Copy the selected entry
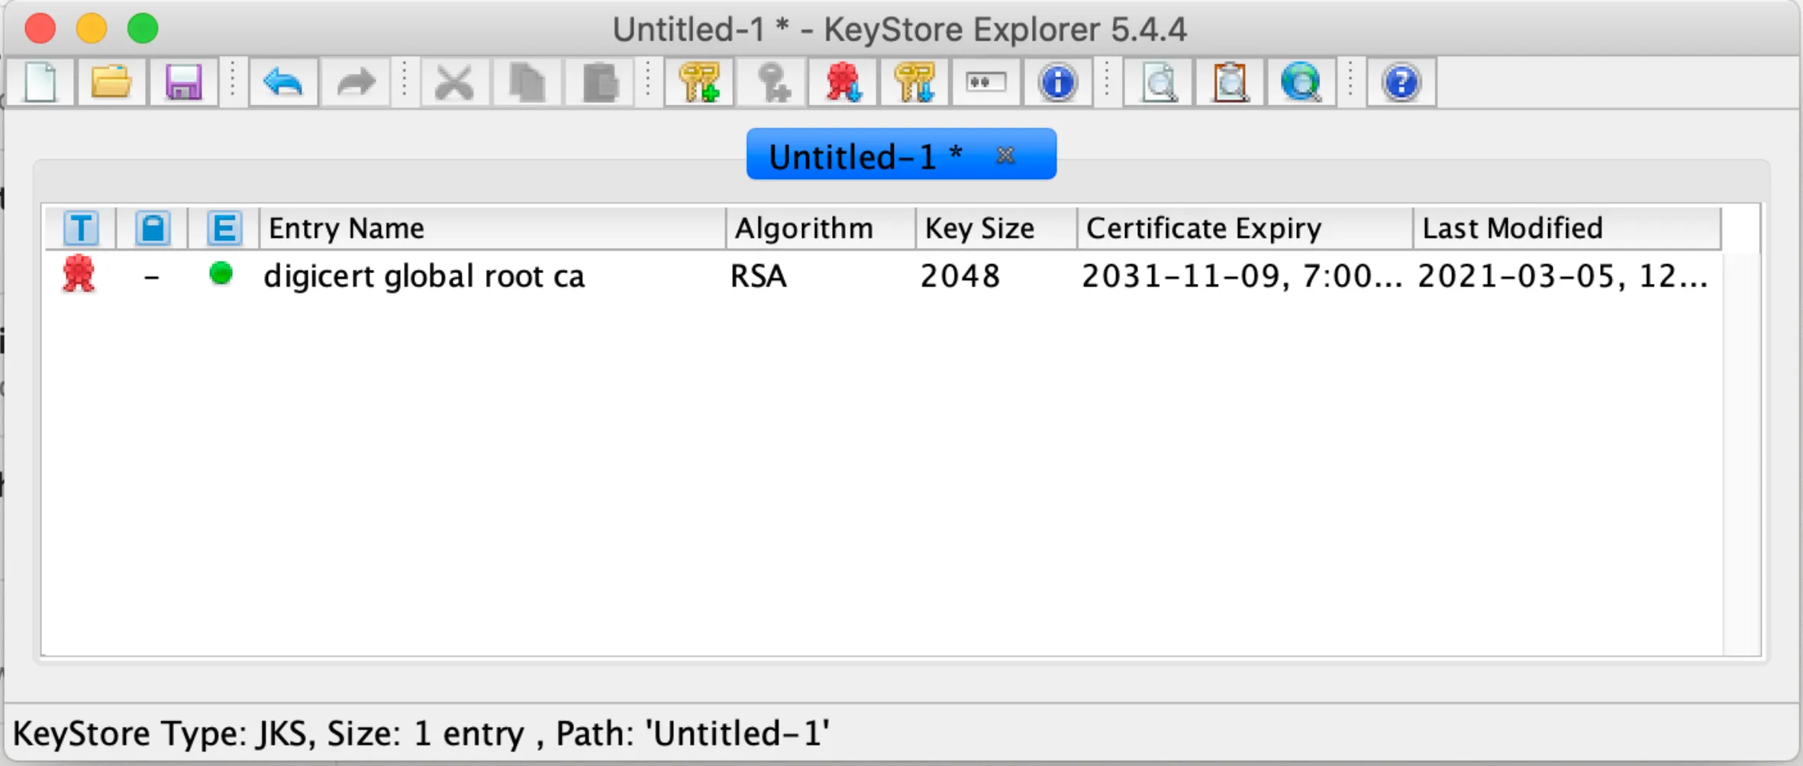 [x=527, y=82]
